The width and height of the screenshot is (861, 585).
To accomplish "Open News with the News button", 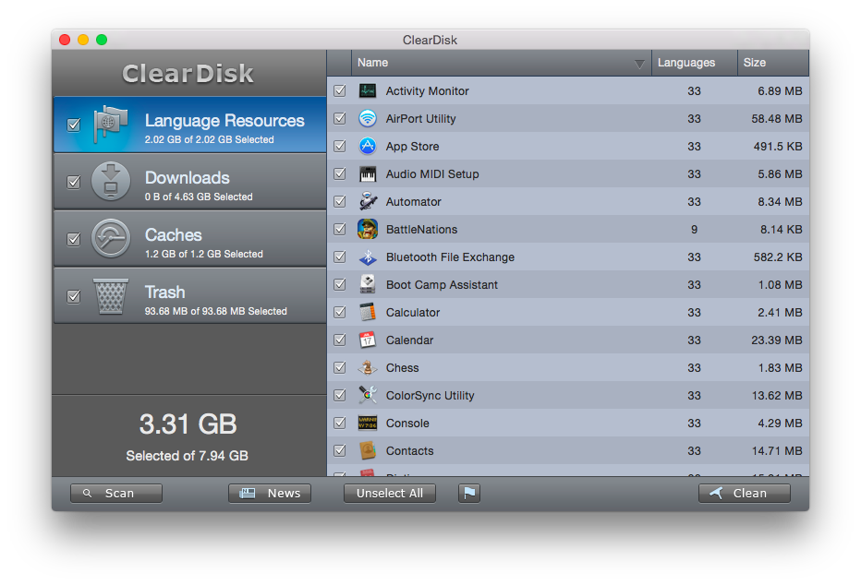I will [x=269, y=493].
